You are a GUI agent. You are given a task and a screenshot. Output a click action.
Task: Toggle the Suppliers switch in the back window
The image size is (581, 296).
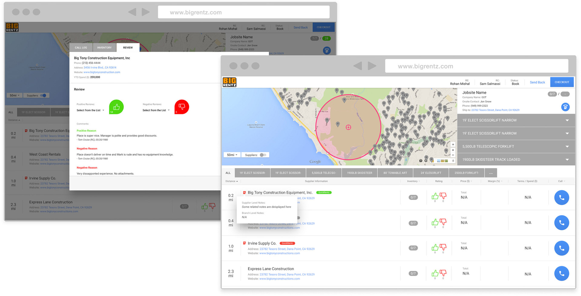pyautogui.click(x=43, y=95)
